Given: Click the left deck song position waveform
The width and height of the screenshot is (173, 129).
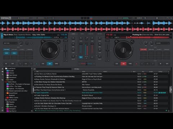Looking at the screenshot, I should [x=28, y=37].
